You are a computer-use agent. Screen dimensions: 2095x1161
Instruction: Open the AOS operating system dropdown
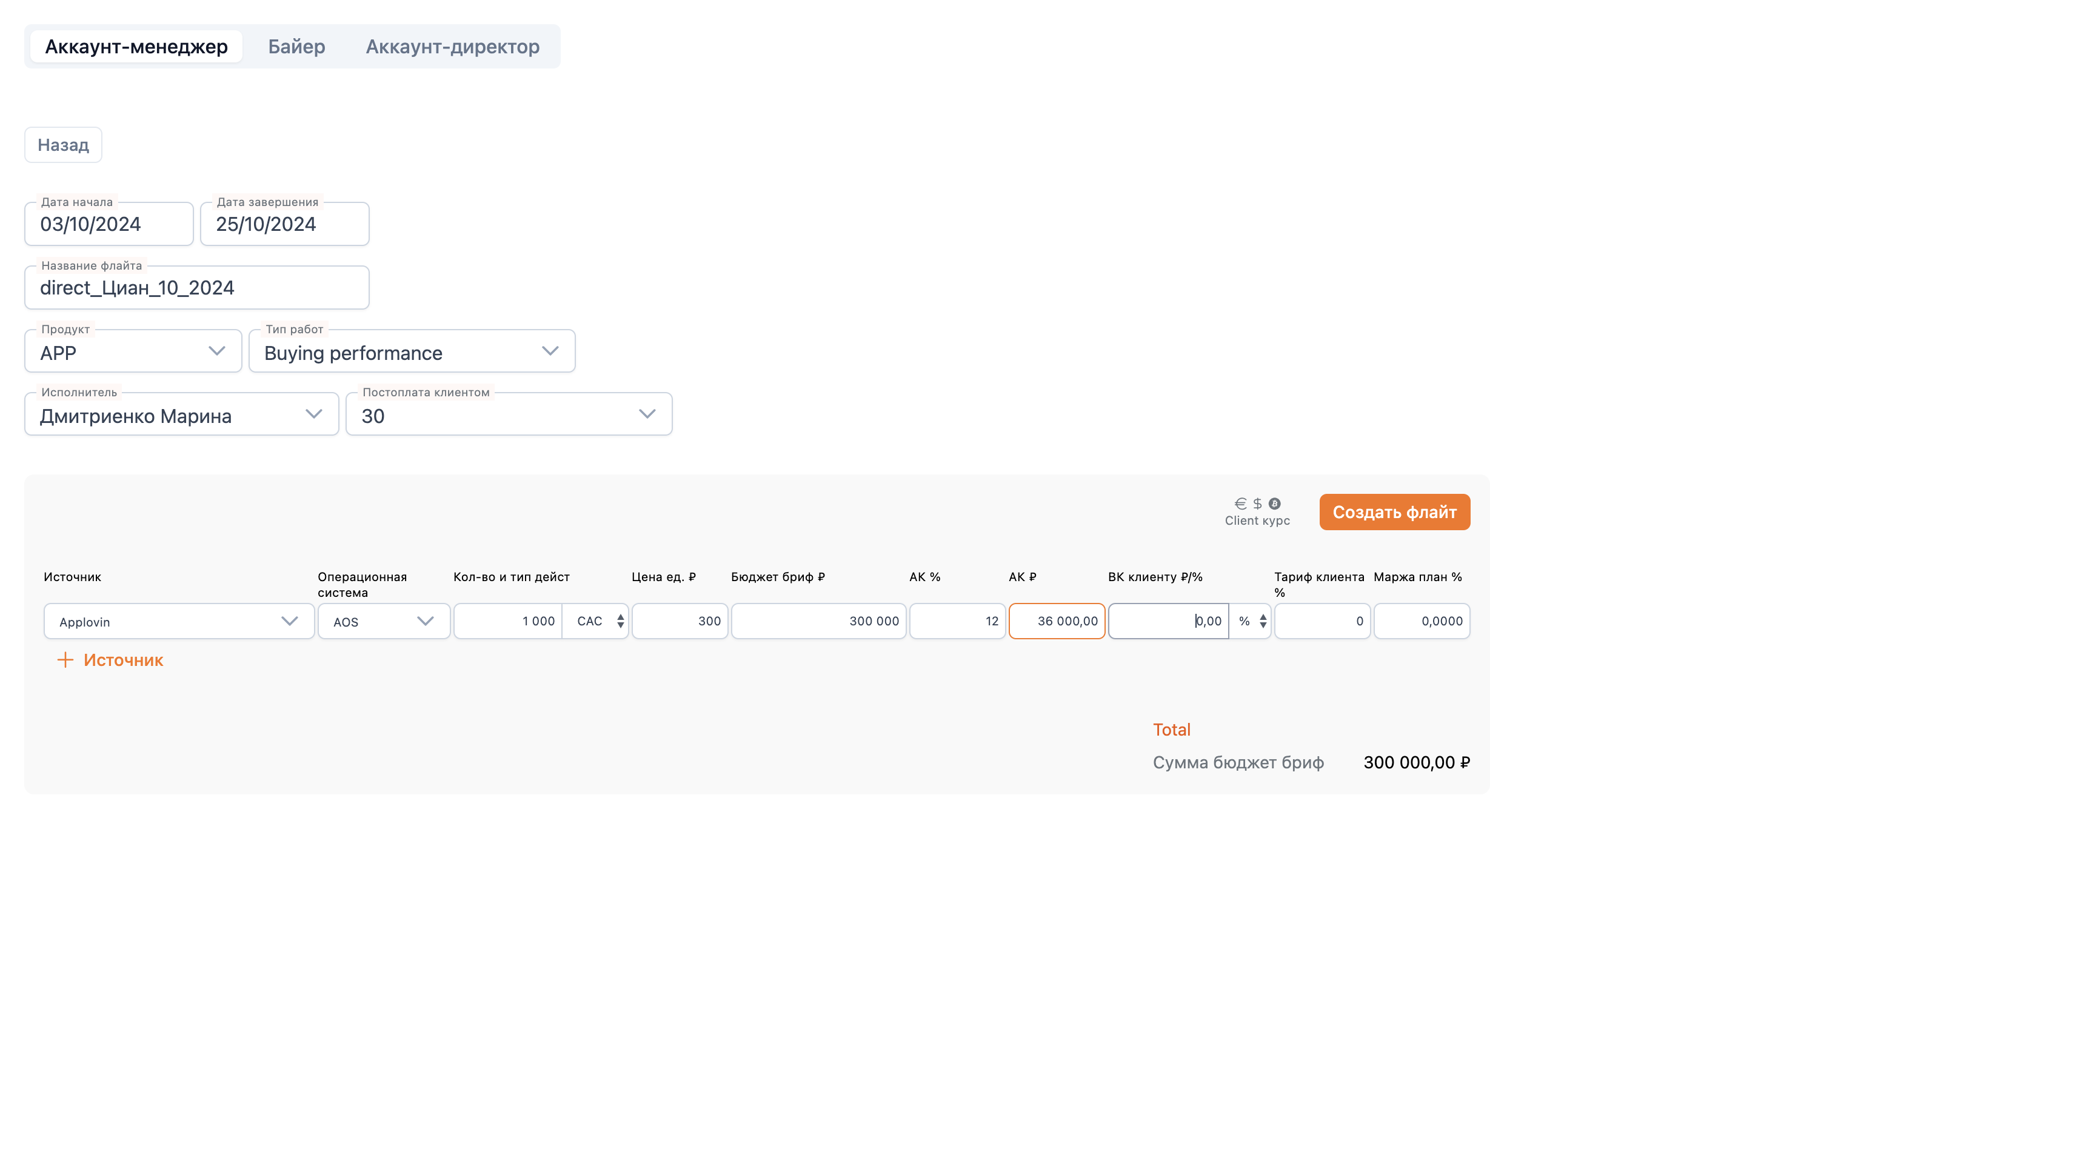pyautogui.click(x=384, y=621)
